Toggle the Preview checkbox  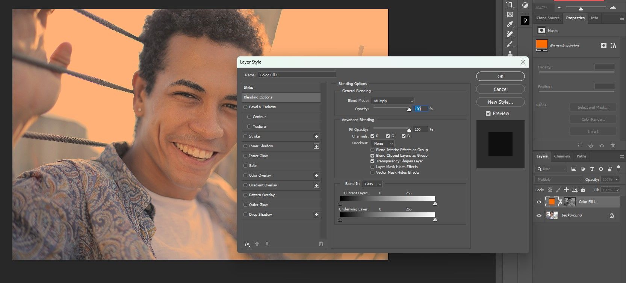tap(488, 114)
